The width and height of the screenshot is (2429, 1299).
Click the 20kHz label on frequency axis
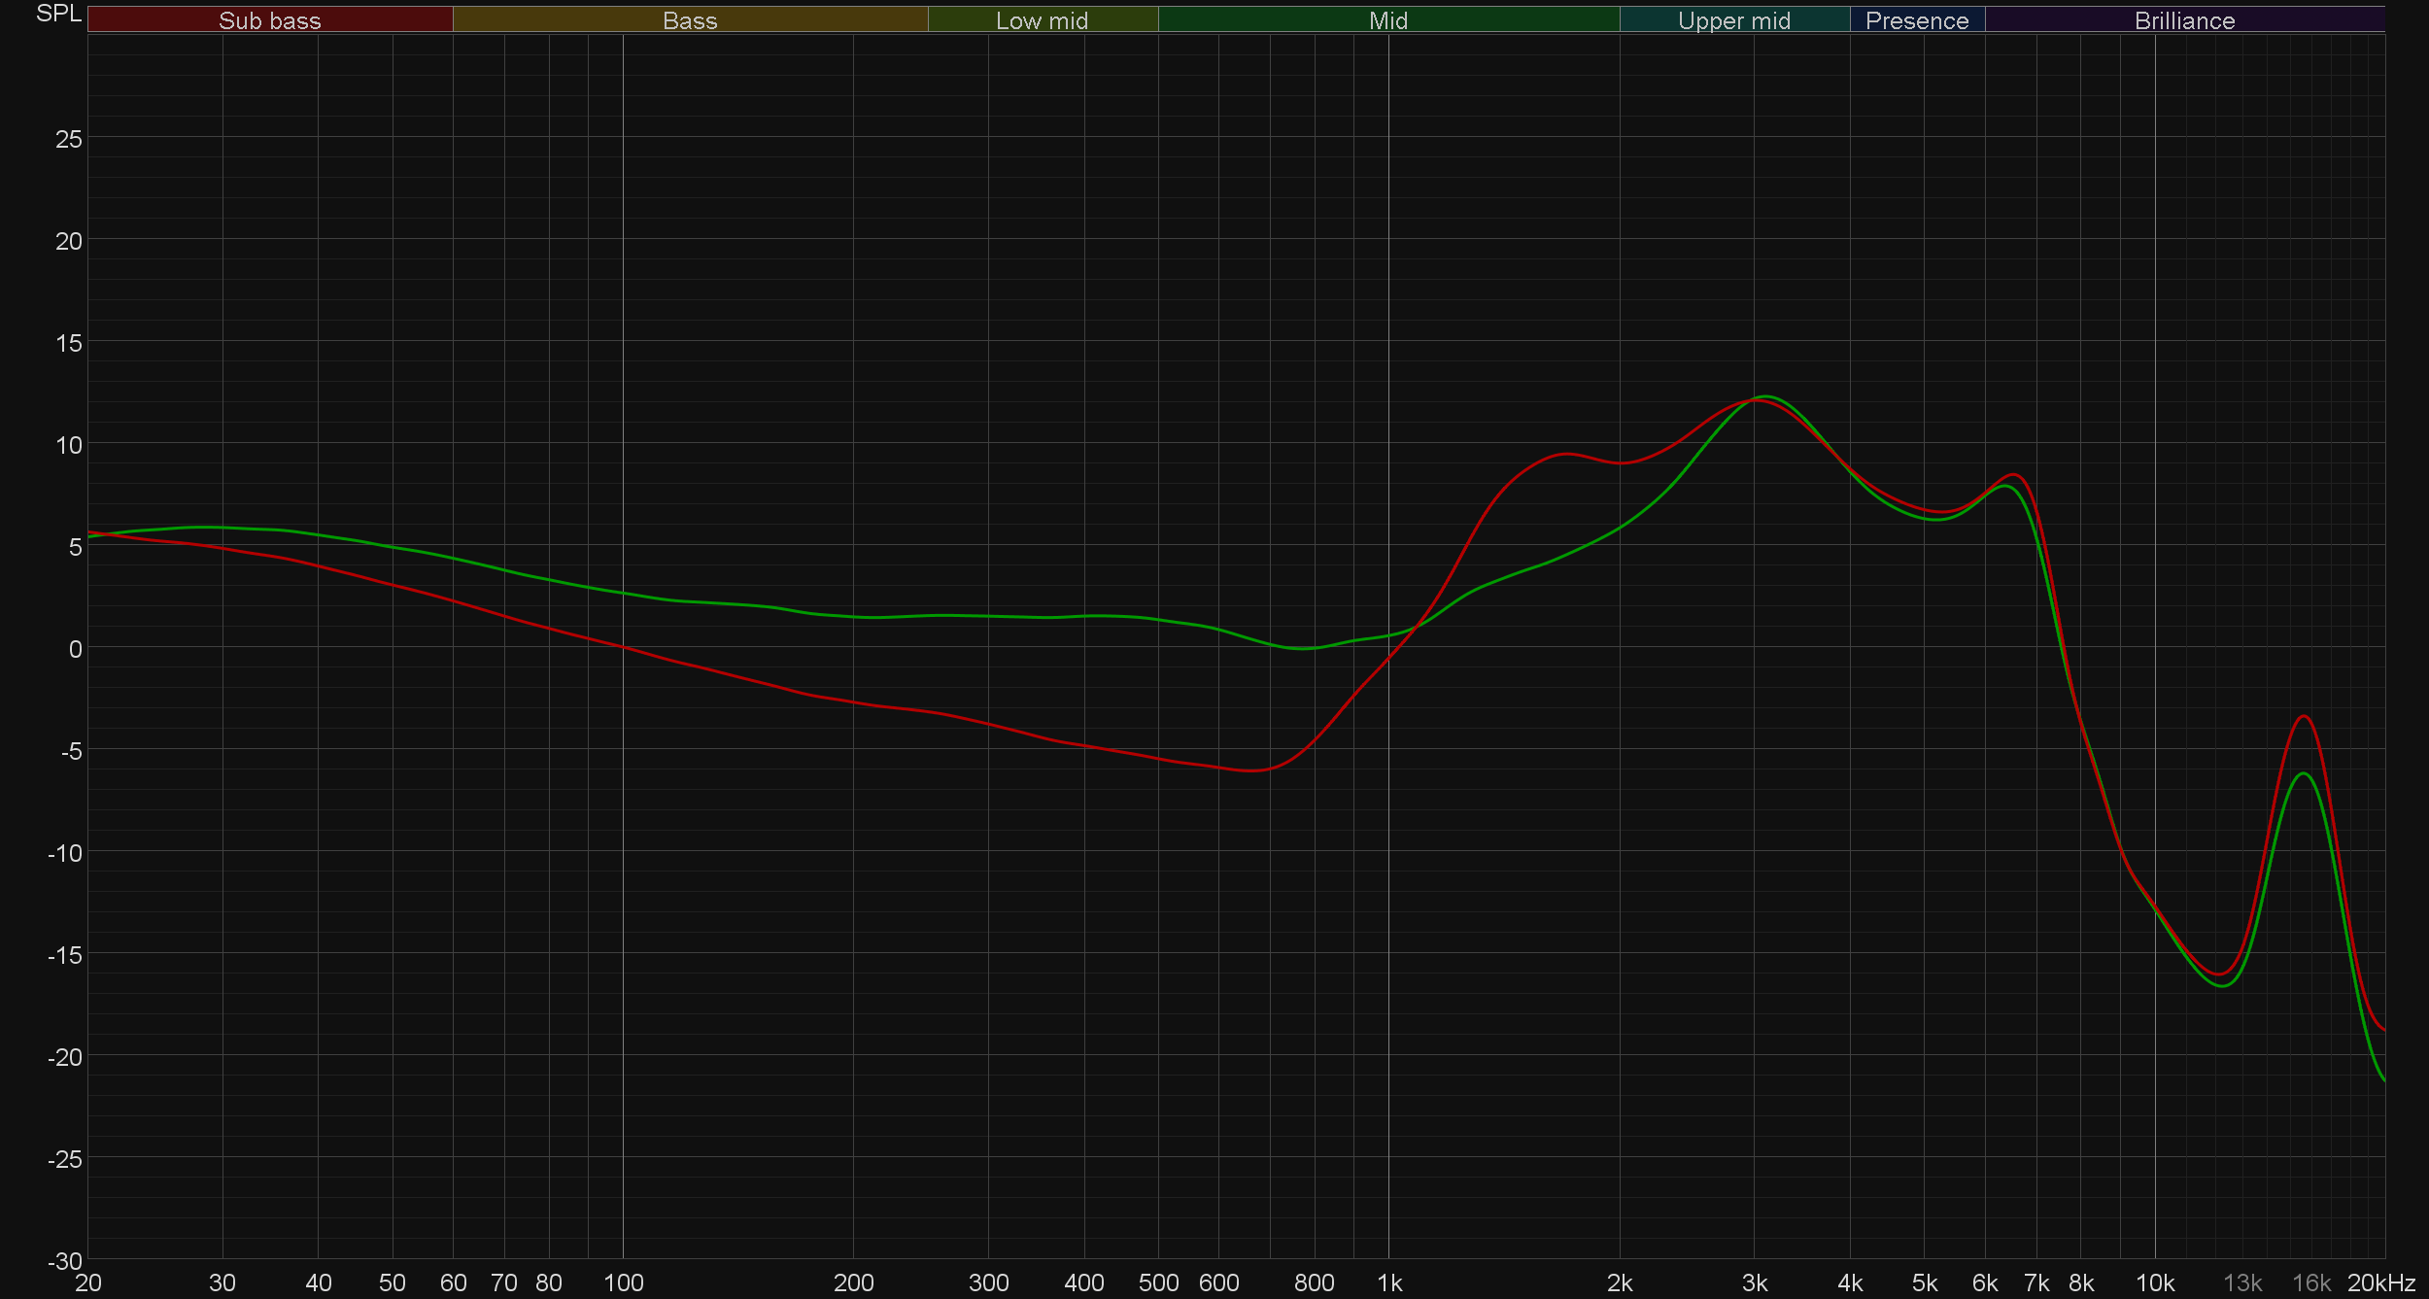pyautogui.click(x=2380, y=1283)
